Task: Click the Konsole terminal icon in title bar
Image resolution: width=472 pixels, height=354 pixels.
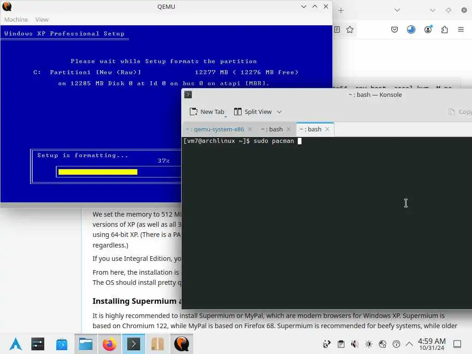Action: click(x=188, y=94)
